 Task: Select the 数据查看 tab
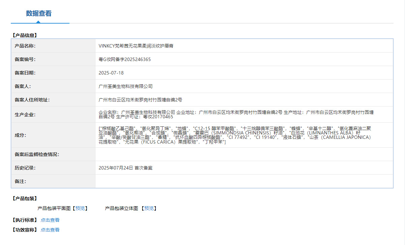[x=39, y=13]
